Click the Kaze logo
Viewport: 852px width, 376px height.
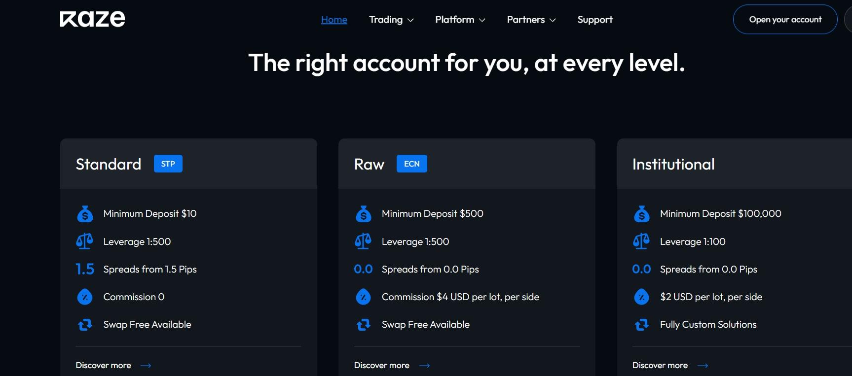[92, 19]
